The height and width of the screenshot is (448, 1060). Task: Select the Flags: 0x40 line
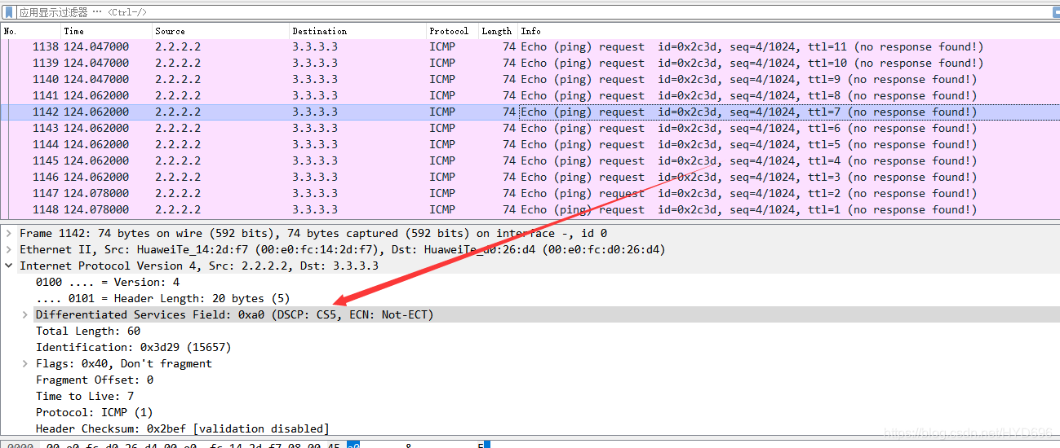(x=124, y=363)
